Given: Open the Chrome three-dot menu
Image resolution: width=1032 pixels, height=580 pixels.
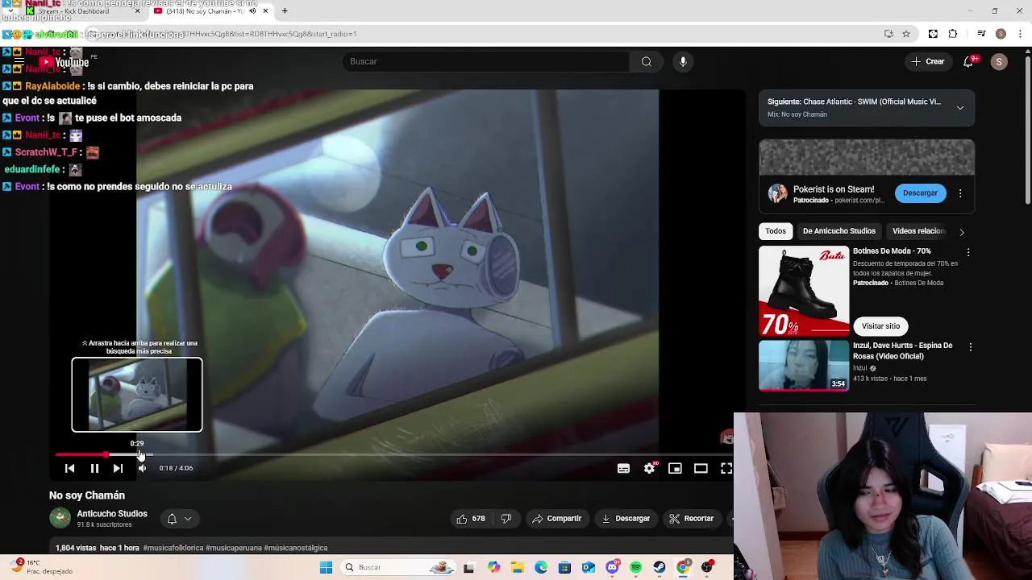Looking at the screenshot, I should [x=1021, y=34].
